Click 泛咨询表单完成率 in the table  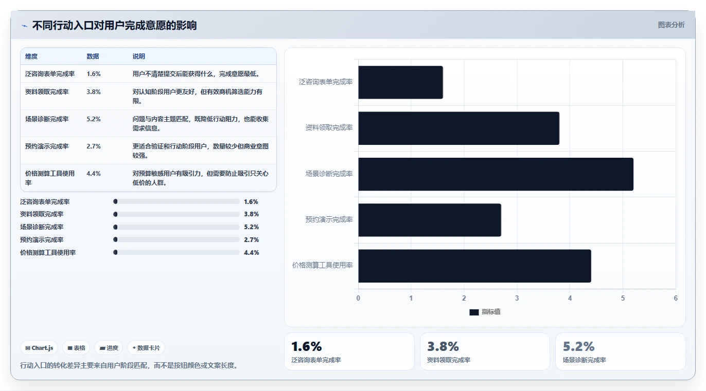pos(50,74)
